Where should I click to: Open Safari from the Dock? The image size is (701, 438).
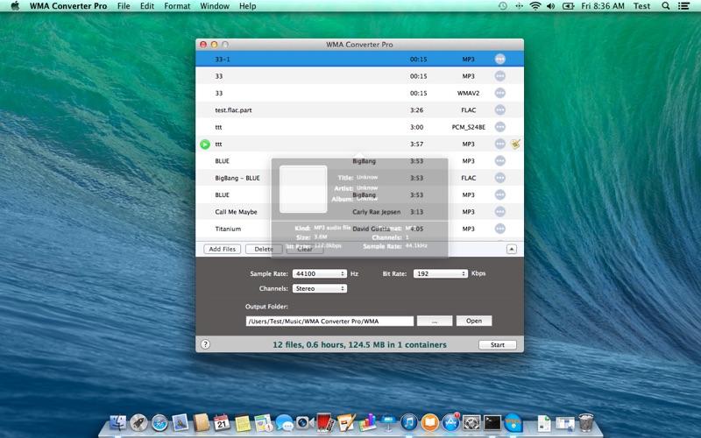click(x=159, y=422)
